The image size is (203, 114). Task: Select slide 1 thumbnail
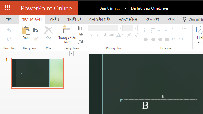coord(37,73)
